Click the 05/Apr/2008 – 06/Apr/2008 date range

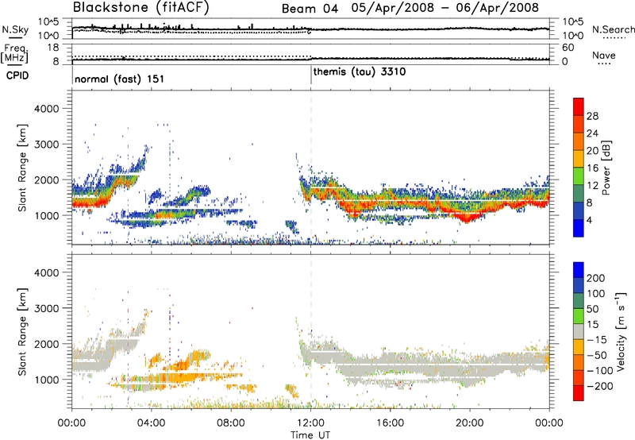tap(445, 8)
